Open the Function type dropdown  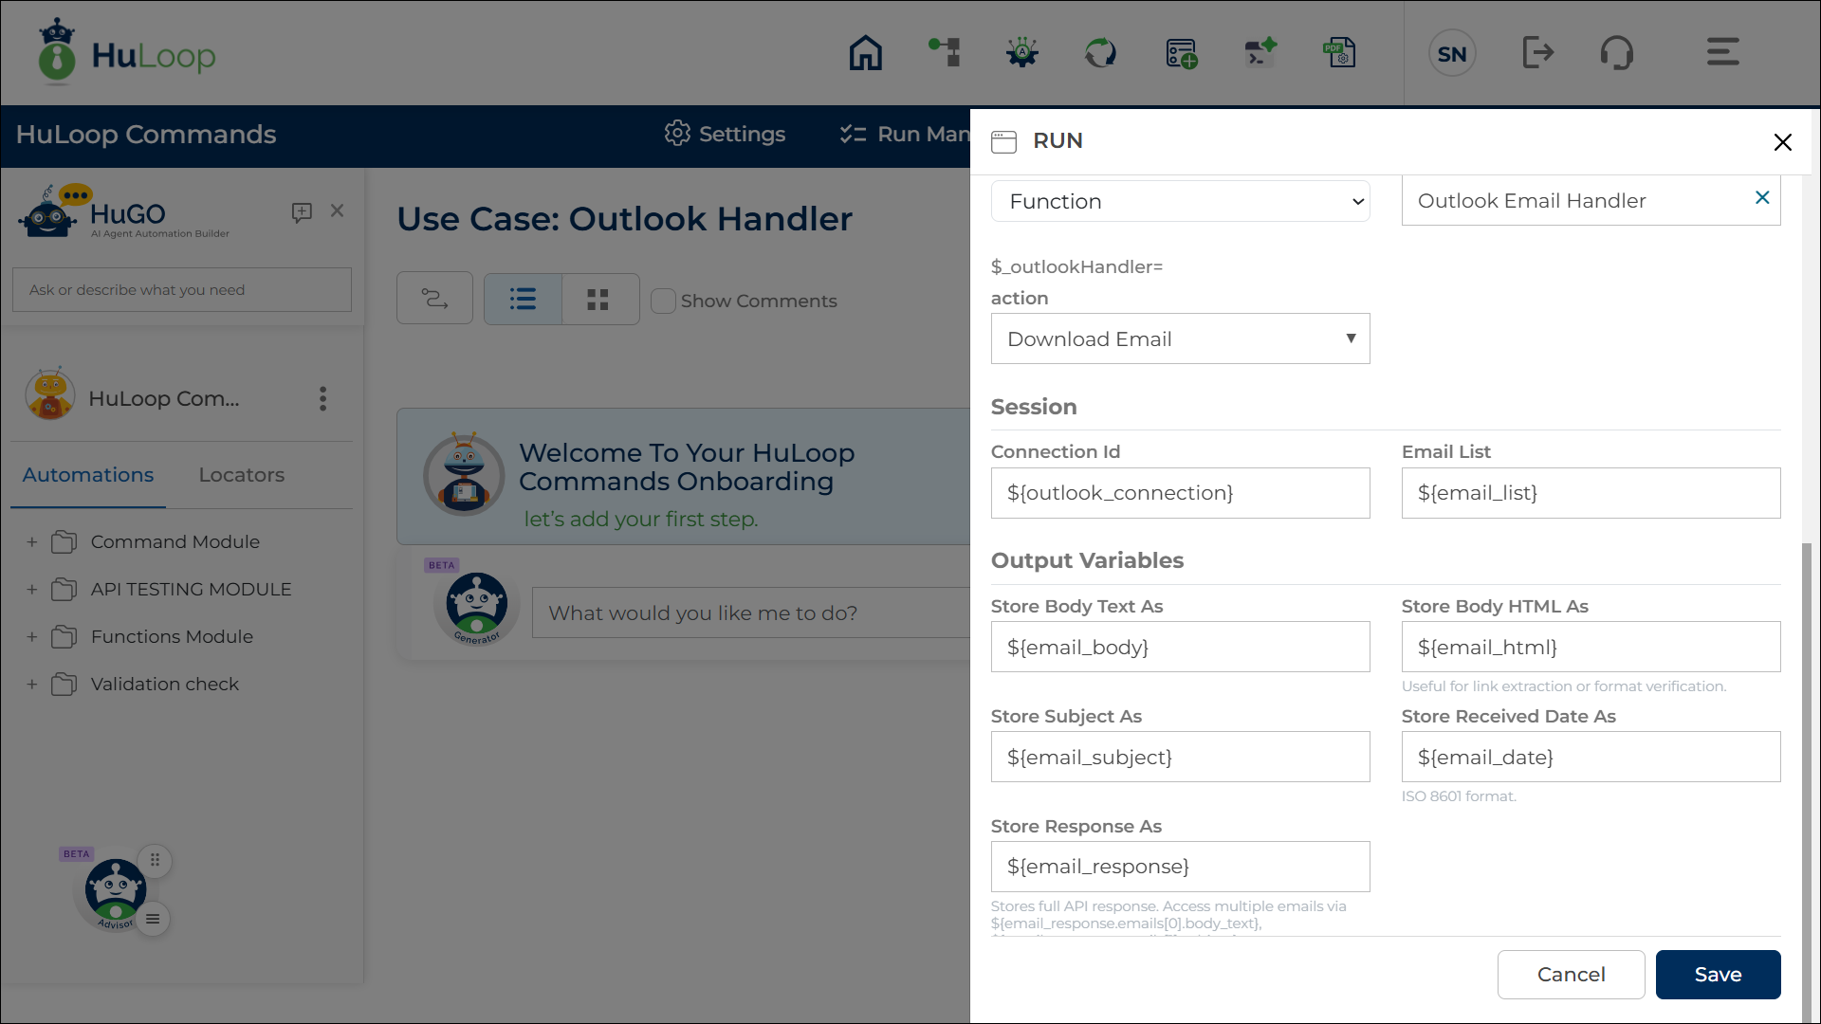[1180, 201]
